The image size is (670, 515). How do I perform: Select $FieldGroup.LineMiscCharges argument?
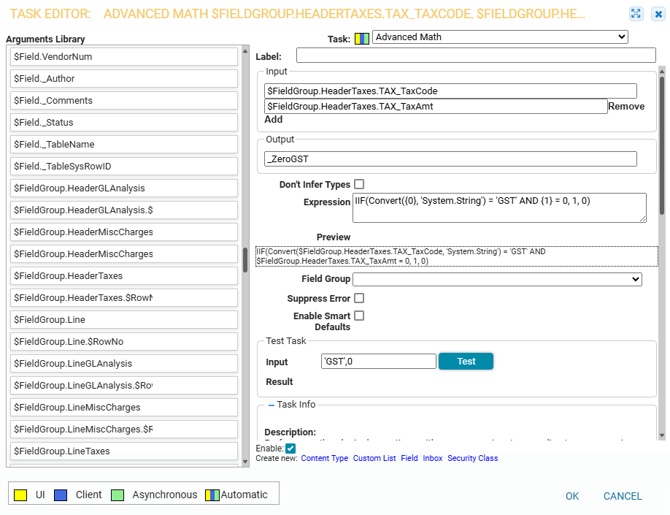(124, 407)
